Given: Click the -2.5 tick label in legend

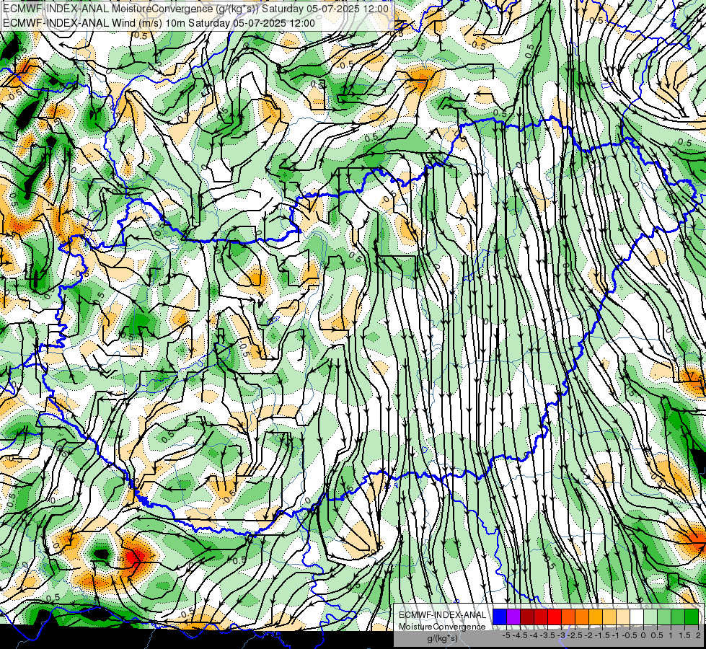Looking at the screenshot, I should pyautogui.click(x=574, y=635).
